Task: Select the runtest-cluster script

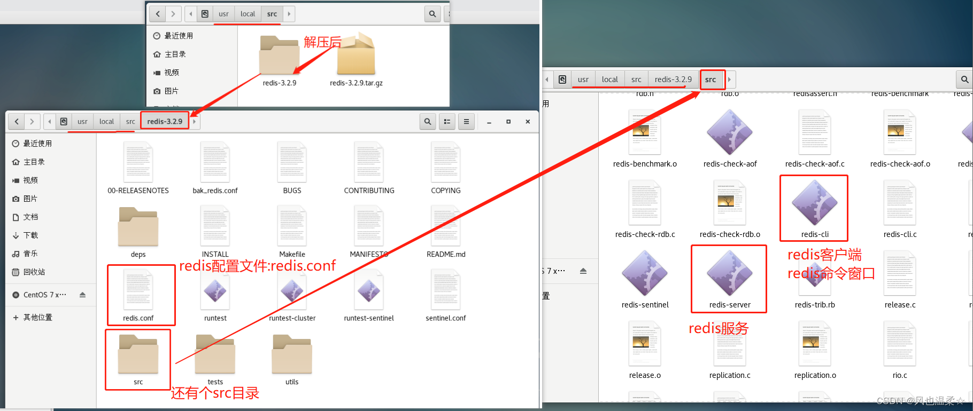Action: 292,295
